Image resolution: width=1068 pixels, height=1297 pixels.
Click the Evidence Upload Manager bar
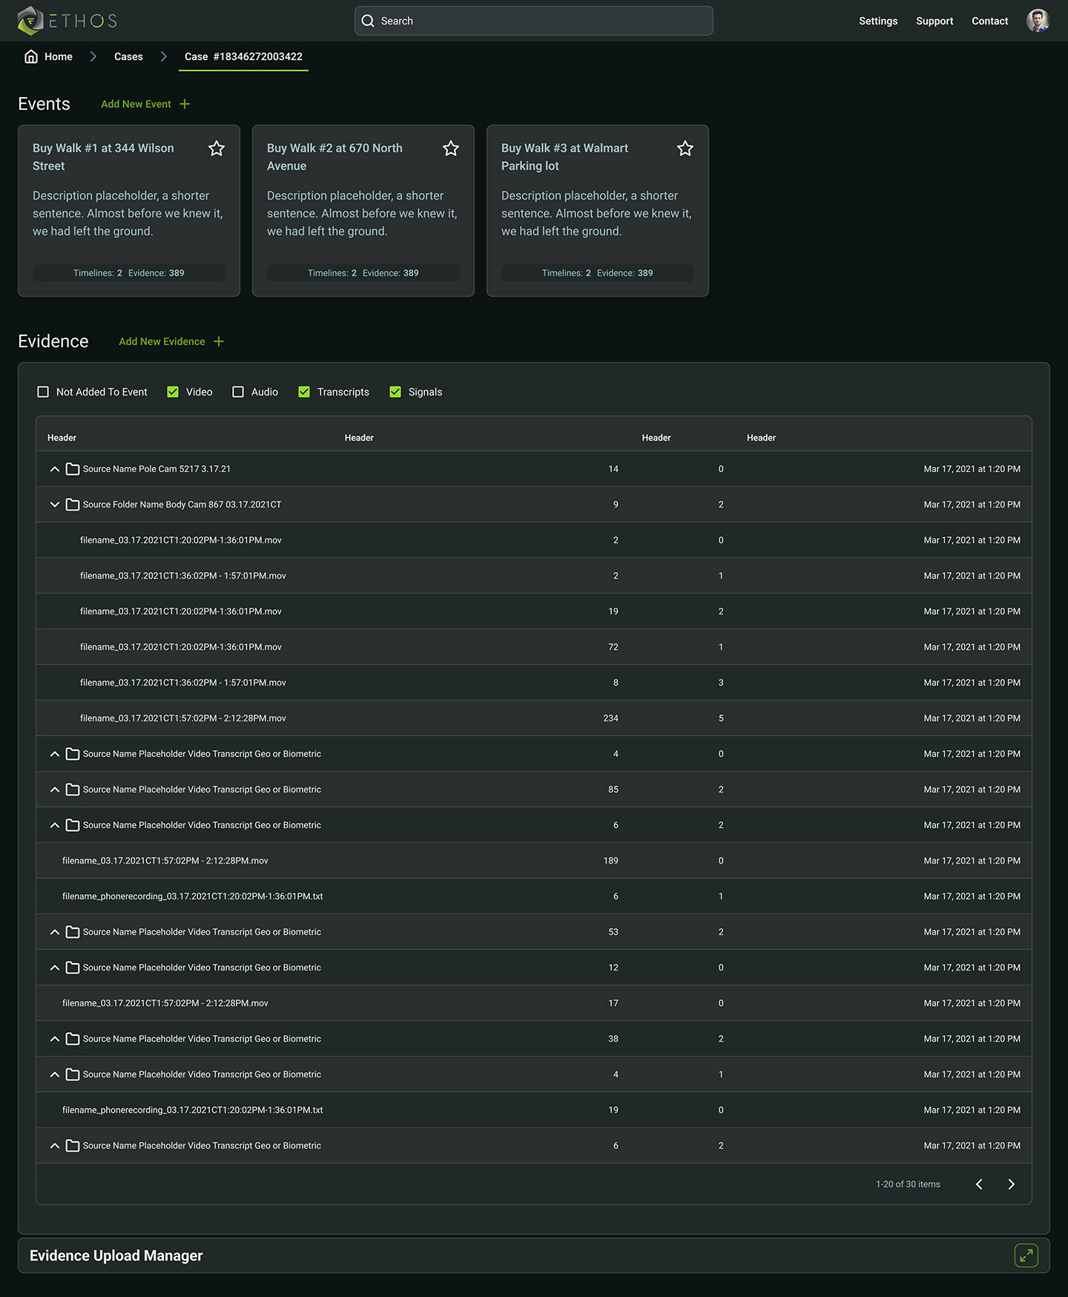coord(534,1255)
